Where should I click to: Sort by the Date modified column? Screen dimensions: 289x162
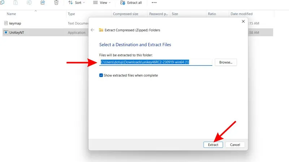[x=241, y=14]
